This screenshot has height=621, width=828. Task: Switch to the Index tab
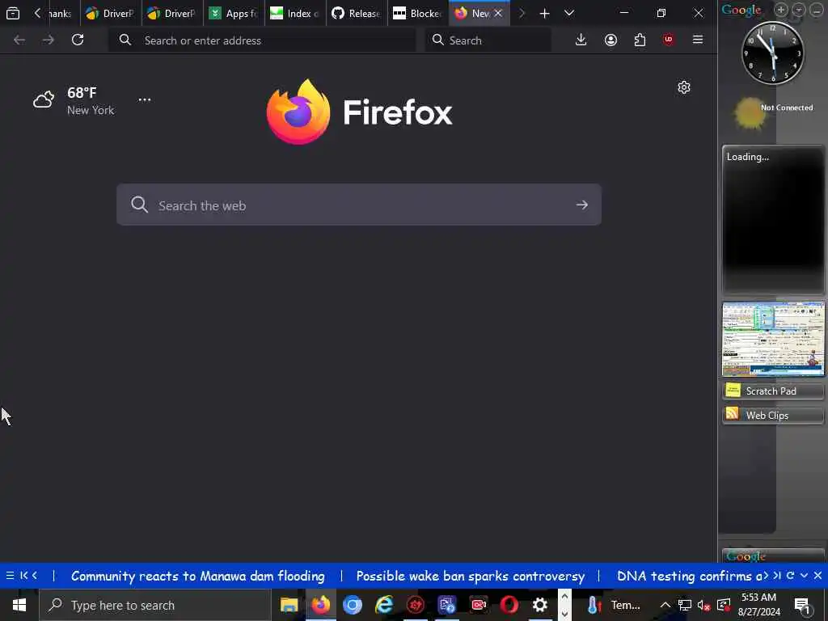click(294, 13)
